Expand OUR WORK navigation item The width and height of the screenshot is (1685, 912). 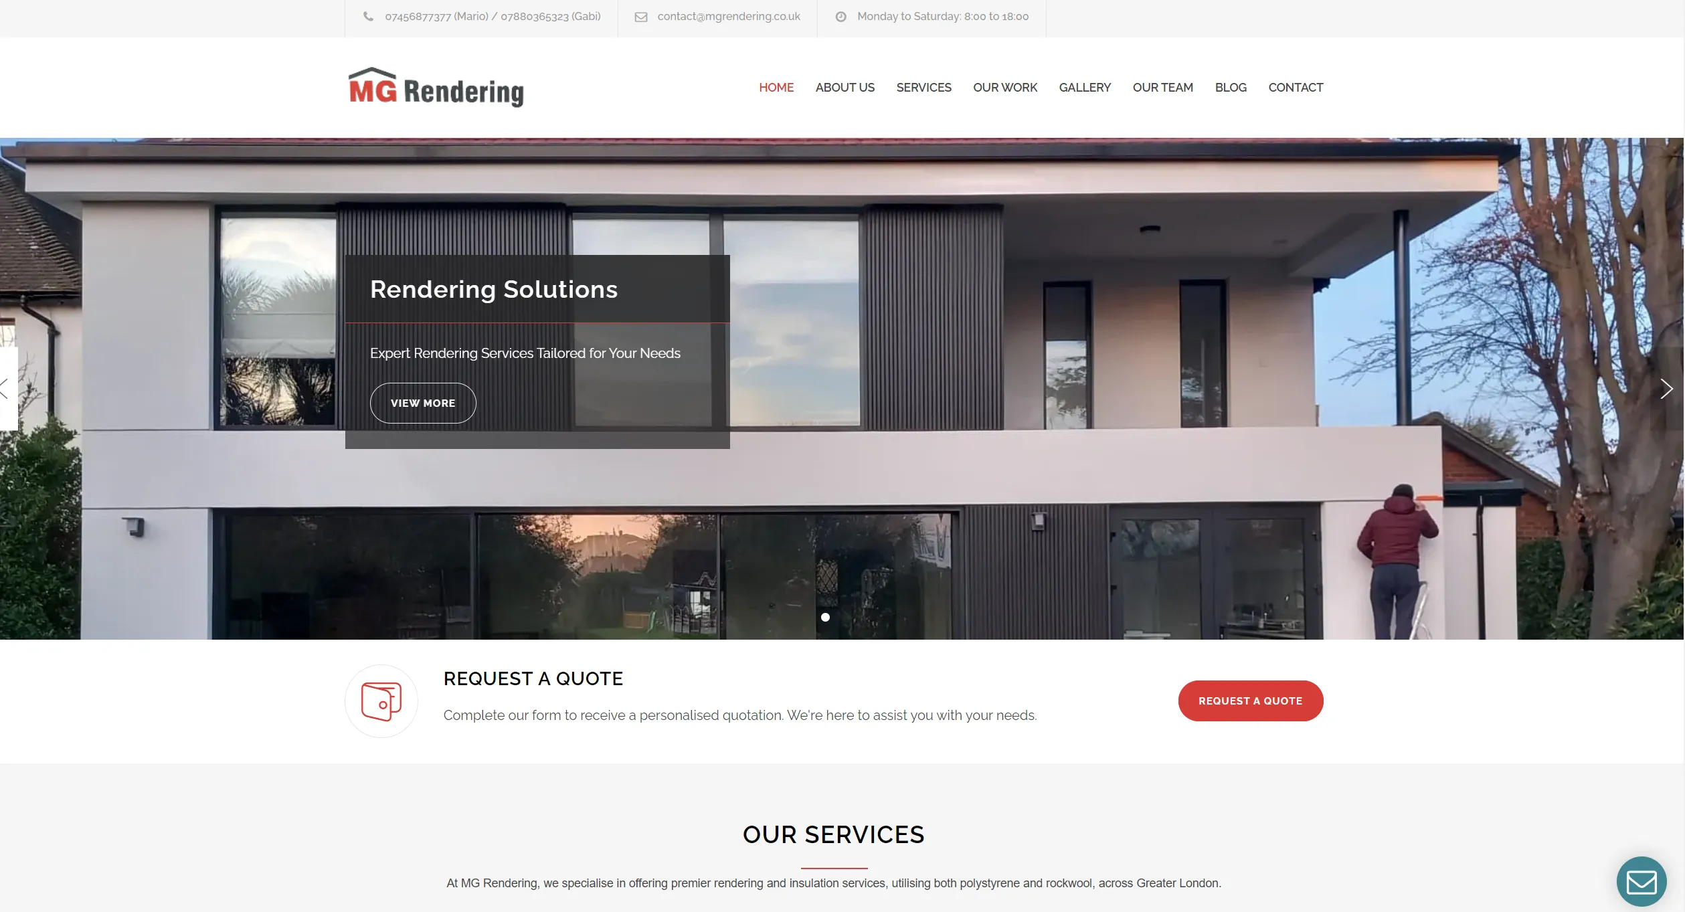[x=1004, y=88]
